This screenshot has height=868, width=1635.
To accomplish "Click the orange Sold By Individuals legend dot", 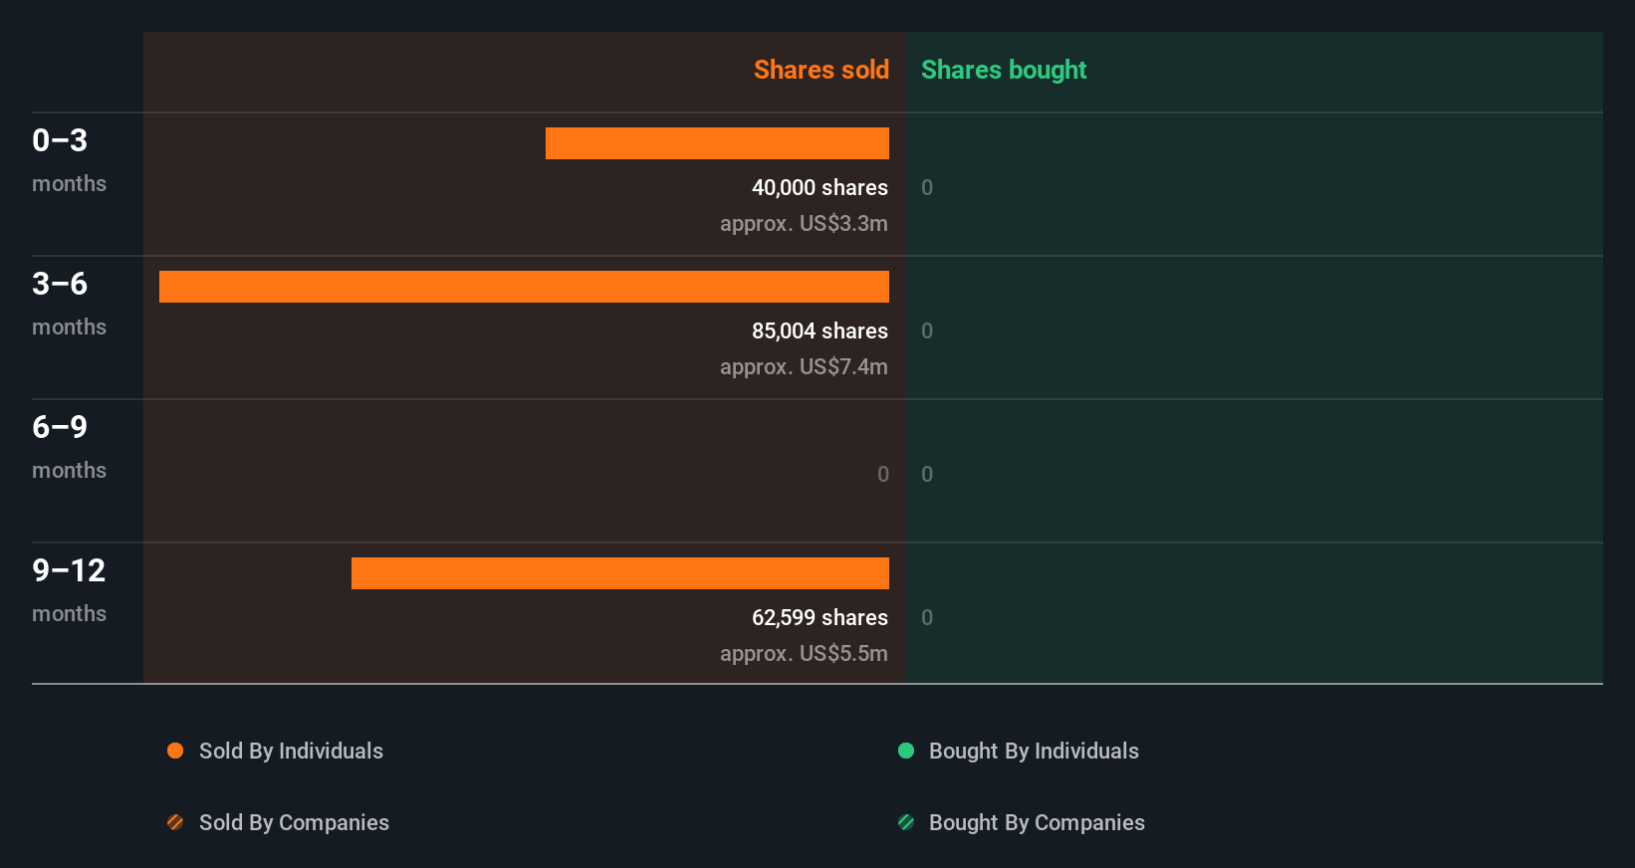I will tap(175, 751).
